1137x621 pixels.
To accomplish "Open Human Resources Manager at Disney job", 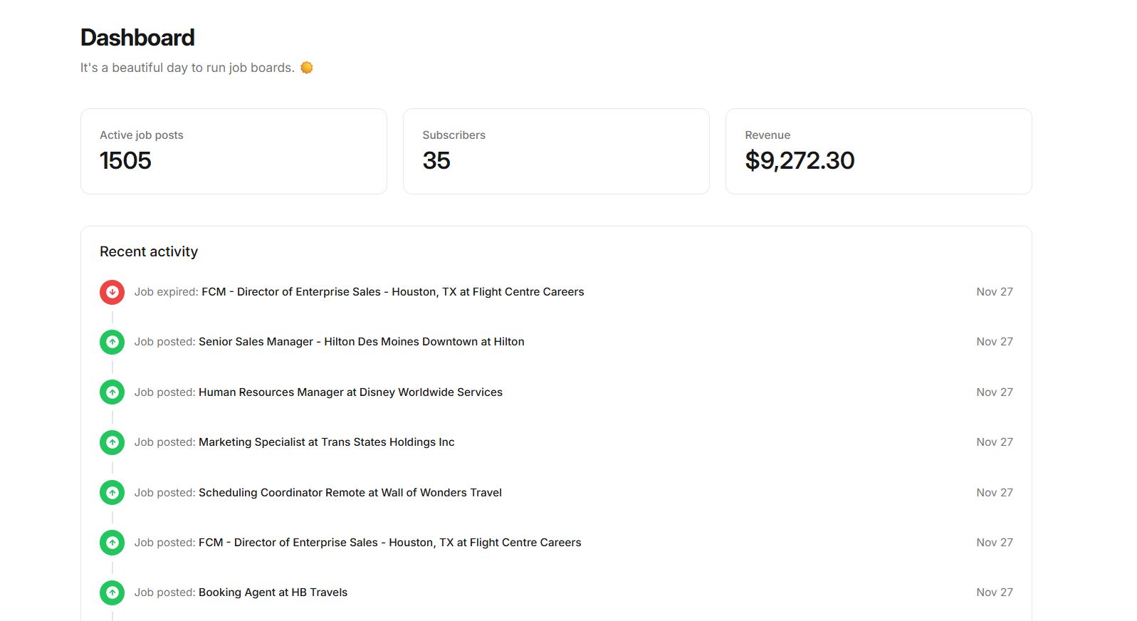I will click(350, 392).
